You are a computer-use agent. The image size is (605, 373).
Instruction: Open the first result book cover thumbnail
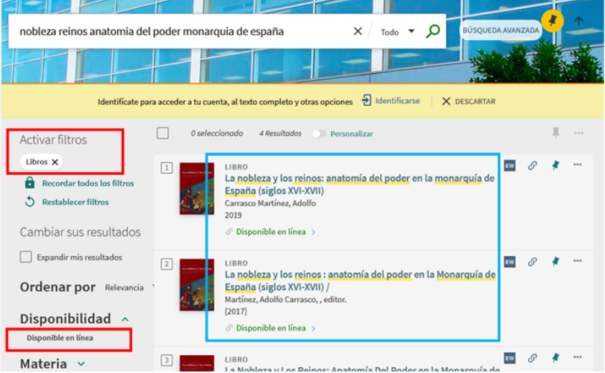[x=196, y=189]
